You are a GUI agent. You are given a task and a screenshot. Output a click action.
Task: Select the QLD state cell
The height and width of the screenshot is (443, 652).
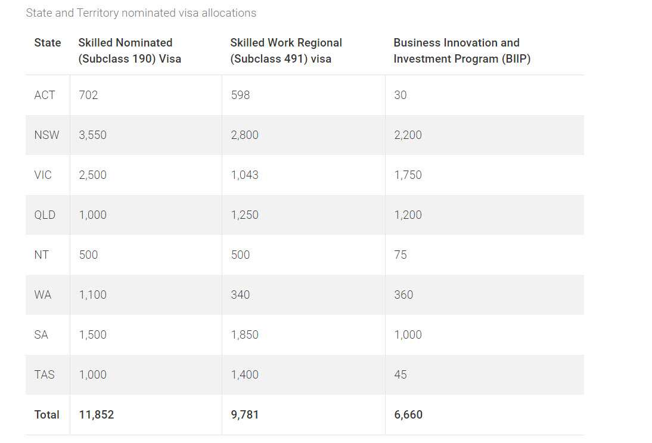click(x=45, y=215)
